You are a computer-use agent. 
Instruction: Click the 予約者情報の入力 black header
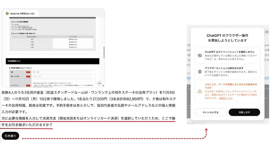click(x=52, y=61)
